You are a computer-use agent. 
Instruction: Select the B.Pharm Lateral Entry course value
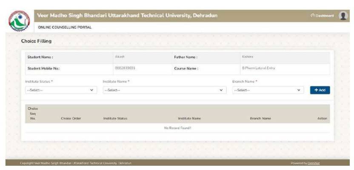(x=259, y=68)
